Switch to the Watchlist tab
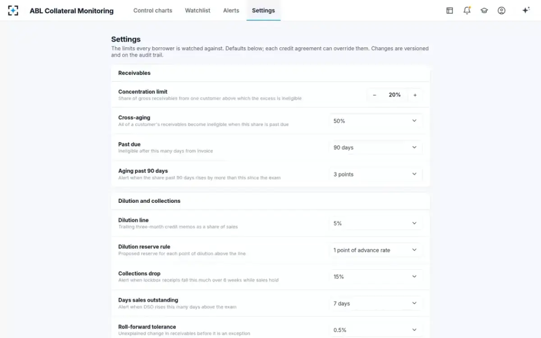Screen dimensions: 541x338 [197, 10]
